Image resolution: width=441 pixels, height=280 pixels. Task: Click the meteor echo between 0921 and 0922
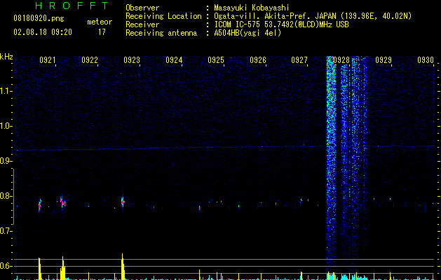pyautogui.click(x=63, y=202)
